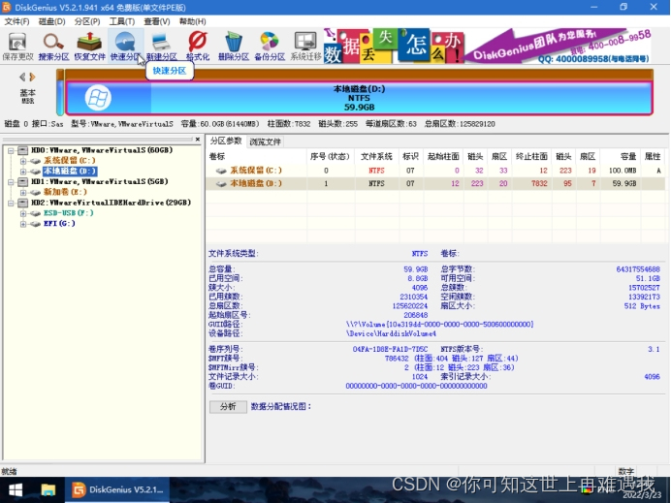
Task: Expand the 本地磁盘(D:) tree node
Action: (x=23, y=172)
